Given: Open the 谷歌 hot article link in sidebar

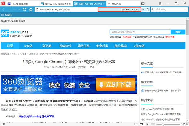Looking at the screenshot, I should (162, 114).
